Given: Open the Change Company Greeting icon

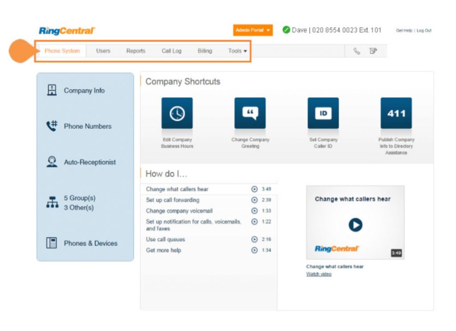Looking at the screenshot, I should click(x=250, y=114).
